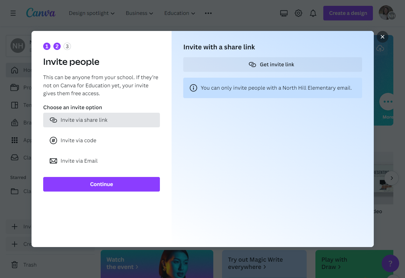The width and height of the screenshot is (405, 278).
Task: Click the Canva logo
Action: click(41, 13)
